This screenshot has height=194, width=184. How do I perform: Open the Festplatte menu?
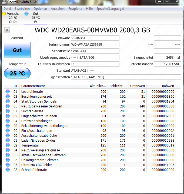(x=75, y=9)
